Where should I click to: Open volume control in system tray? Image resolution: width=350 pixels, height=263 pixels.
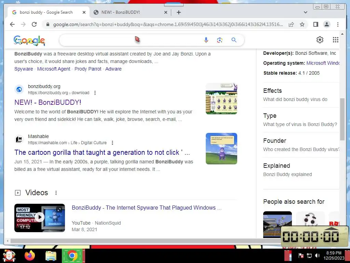[x=317, y=255]
